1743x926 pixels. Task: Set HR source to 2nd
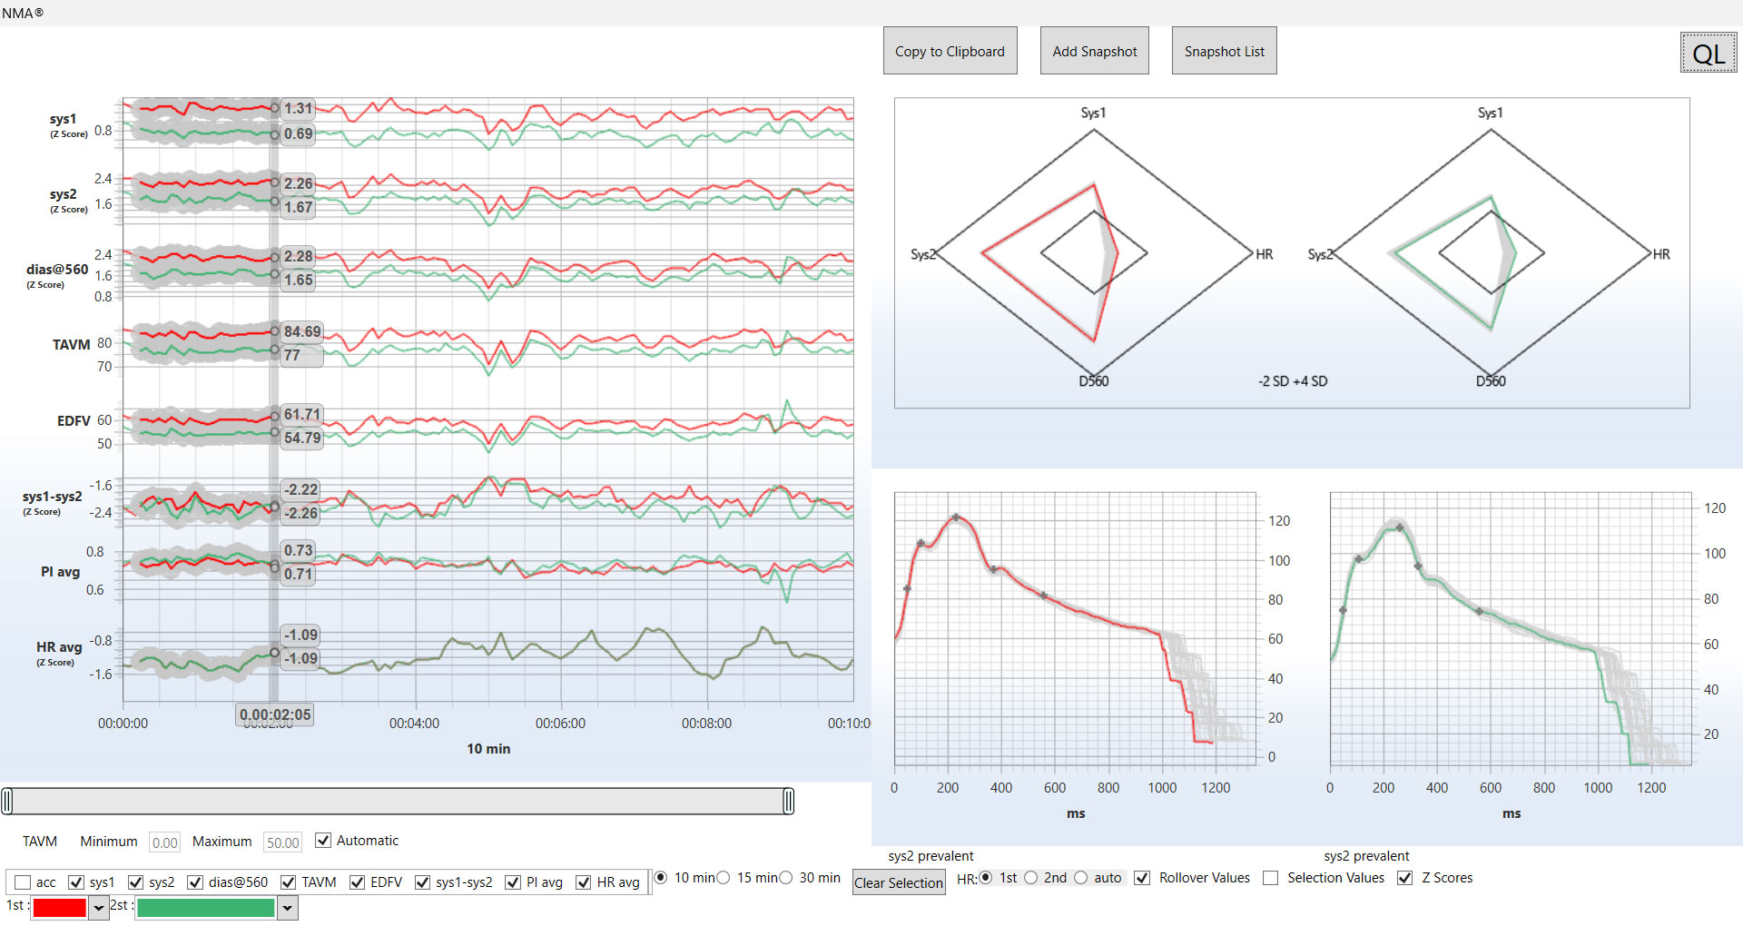tap(1031, 878)
